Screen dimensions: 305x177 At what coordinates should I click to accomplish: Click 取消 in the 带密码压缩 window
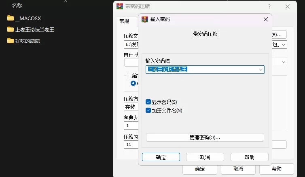[238, 169]
